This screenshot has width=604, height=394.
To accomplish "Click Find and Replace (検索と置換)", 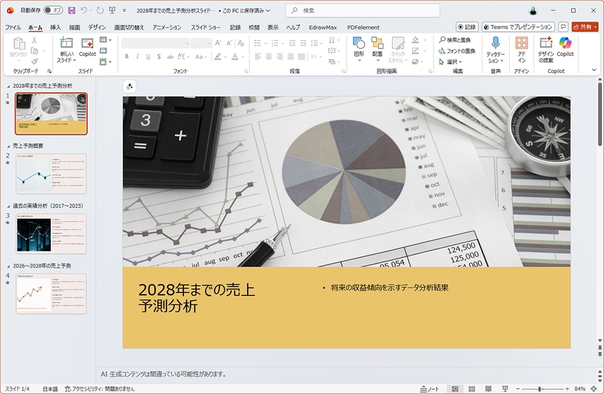I will pyautogui.click(x=455, y=40).
